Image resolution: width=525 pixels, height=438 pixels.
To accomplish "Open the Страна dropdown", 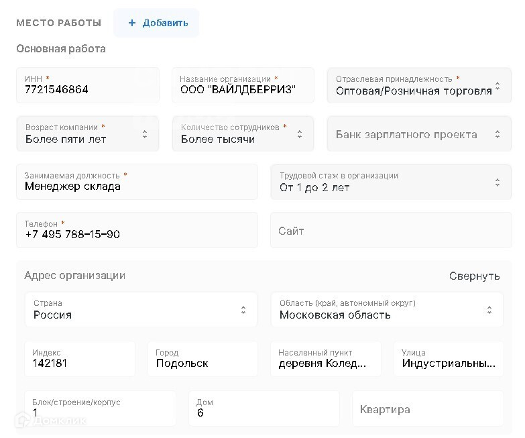I will click(x=141, y=310).
